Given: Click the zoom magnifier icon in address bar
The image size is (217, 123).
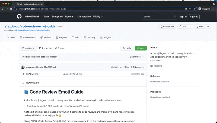Looking at the screenshot, I should [190, 9].
